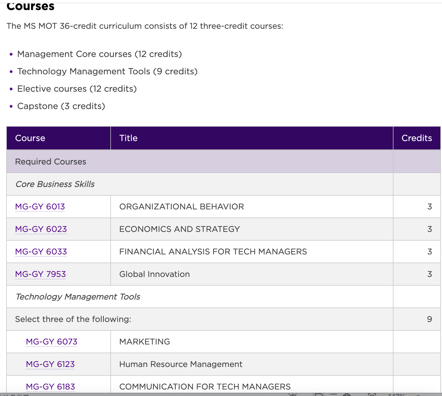Open the MG-GY 6073 Marketing course link

pos(52,342)
